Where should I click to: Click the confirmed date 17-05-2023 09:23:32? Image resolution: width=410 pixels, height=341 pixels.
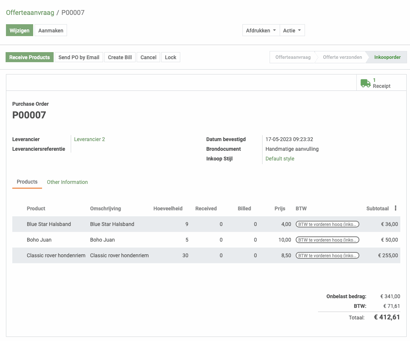(x=289, y=139)
